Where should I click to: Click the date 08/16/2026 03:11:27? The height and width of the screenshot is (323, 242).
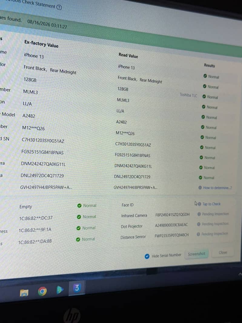47,24
